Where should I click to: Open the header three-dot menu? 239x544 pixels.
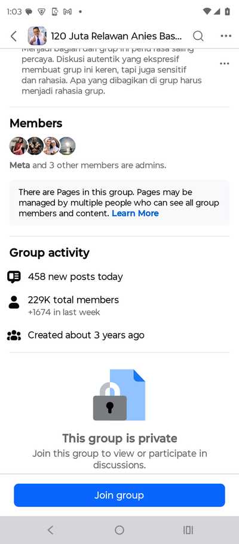(226, 36)
